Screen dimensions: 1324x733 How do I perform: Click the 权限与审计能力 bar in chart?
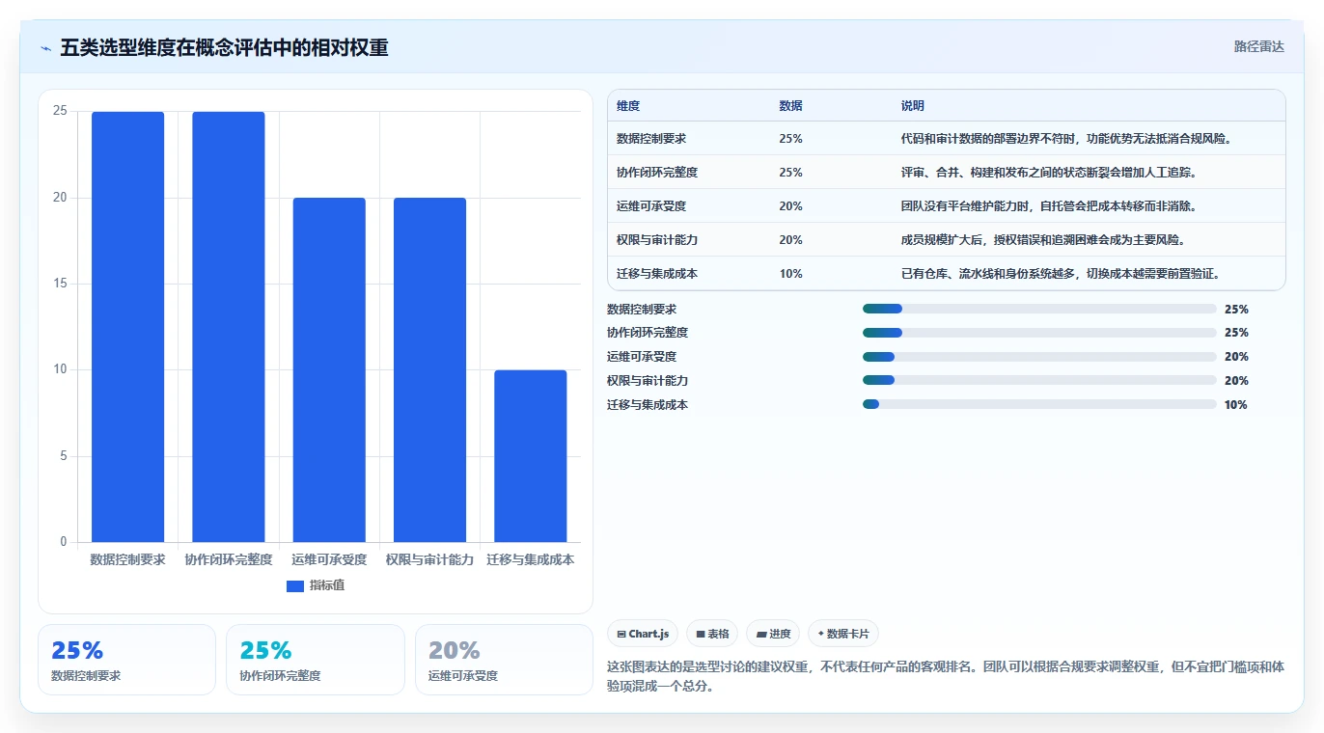(x=429, y=369)
